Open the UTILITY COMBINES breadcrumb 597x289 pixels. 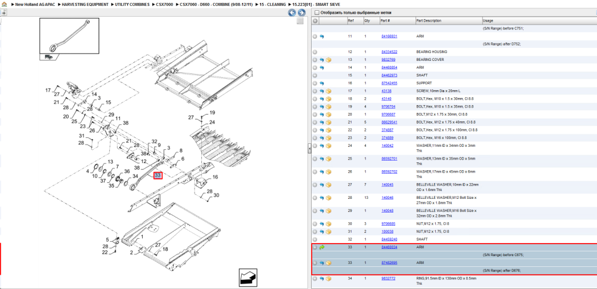(133, 4)
